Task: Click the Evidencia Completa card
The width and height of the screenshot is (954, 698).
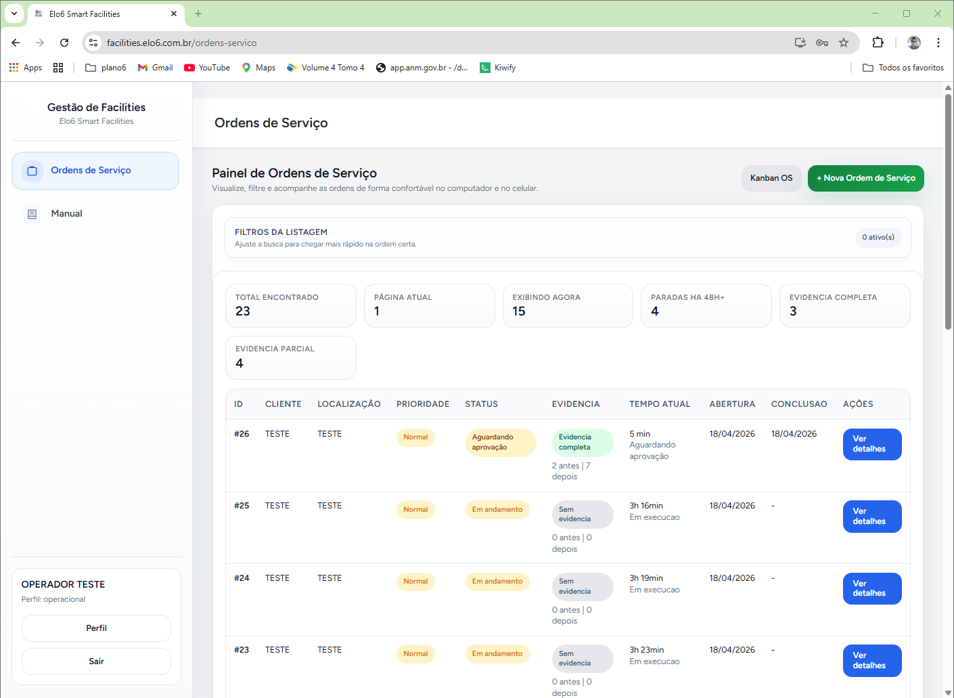Action: (845, 305)
